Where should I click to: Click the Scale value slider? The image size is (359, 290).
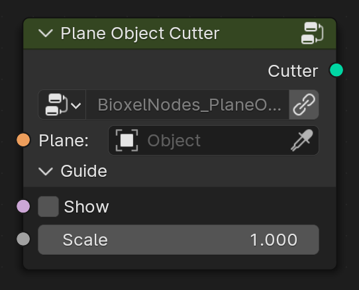pyautogui.click(x=179, y=240)
